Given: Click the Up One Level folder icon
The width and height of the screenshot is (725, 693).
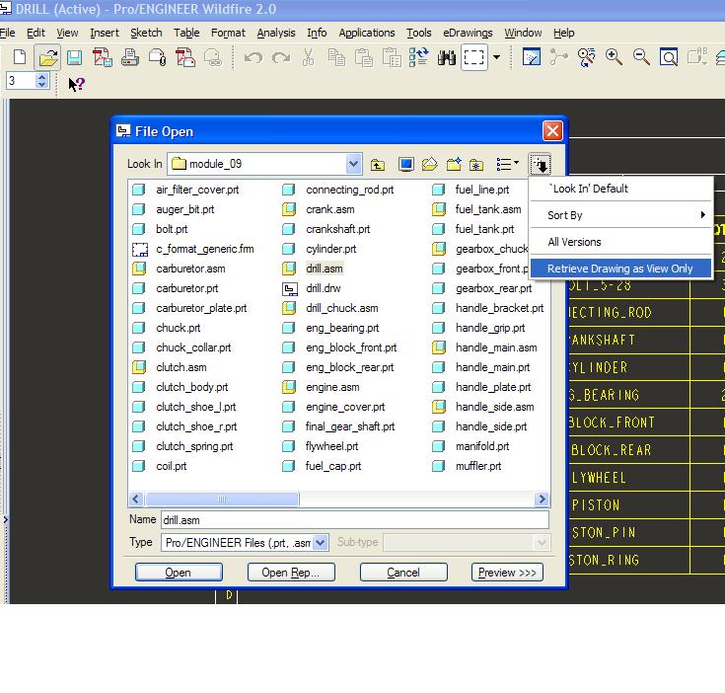Looking at the screenshot, I should coord(378,164).
